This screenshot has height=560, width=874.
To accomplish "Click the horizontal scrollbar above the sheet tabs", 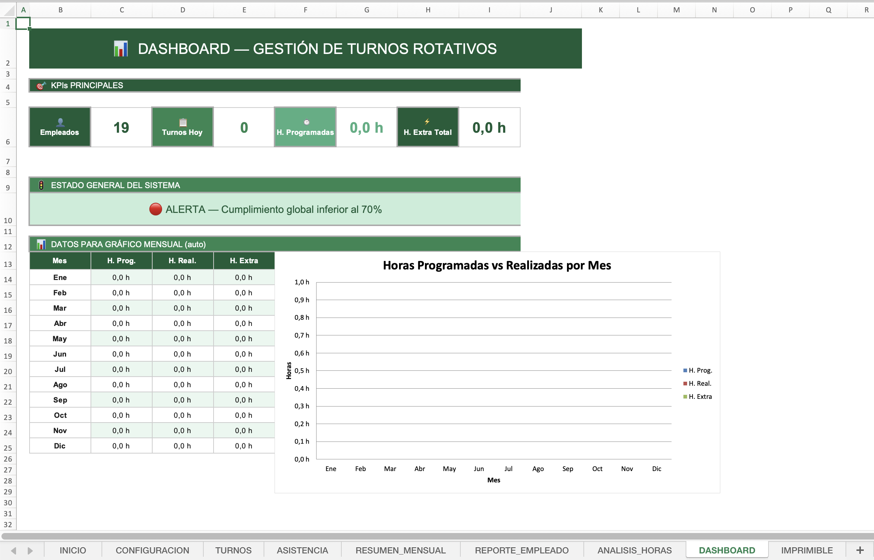I will click(x=437, y=536).
